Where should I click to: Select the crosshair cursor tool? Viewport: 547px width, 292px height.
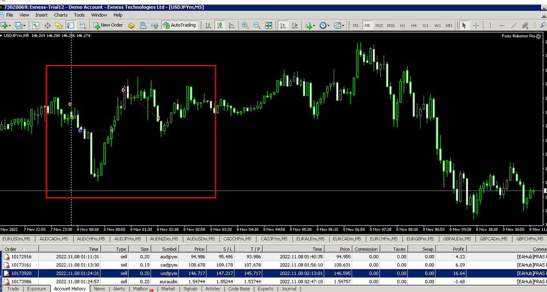click(x=476, y=25)
